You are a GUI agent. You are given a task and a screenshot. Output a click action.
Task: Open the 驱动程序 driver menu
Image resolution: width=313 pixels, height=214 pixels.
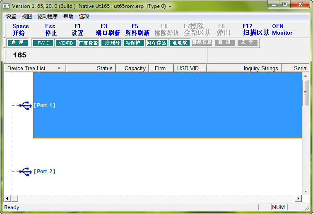pos(47,17)
